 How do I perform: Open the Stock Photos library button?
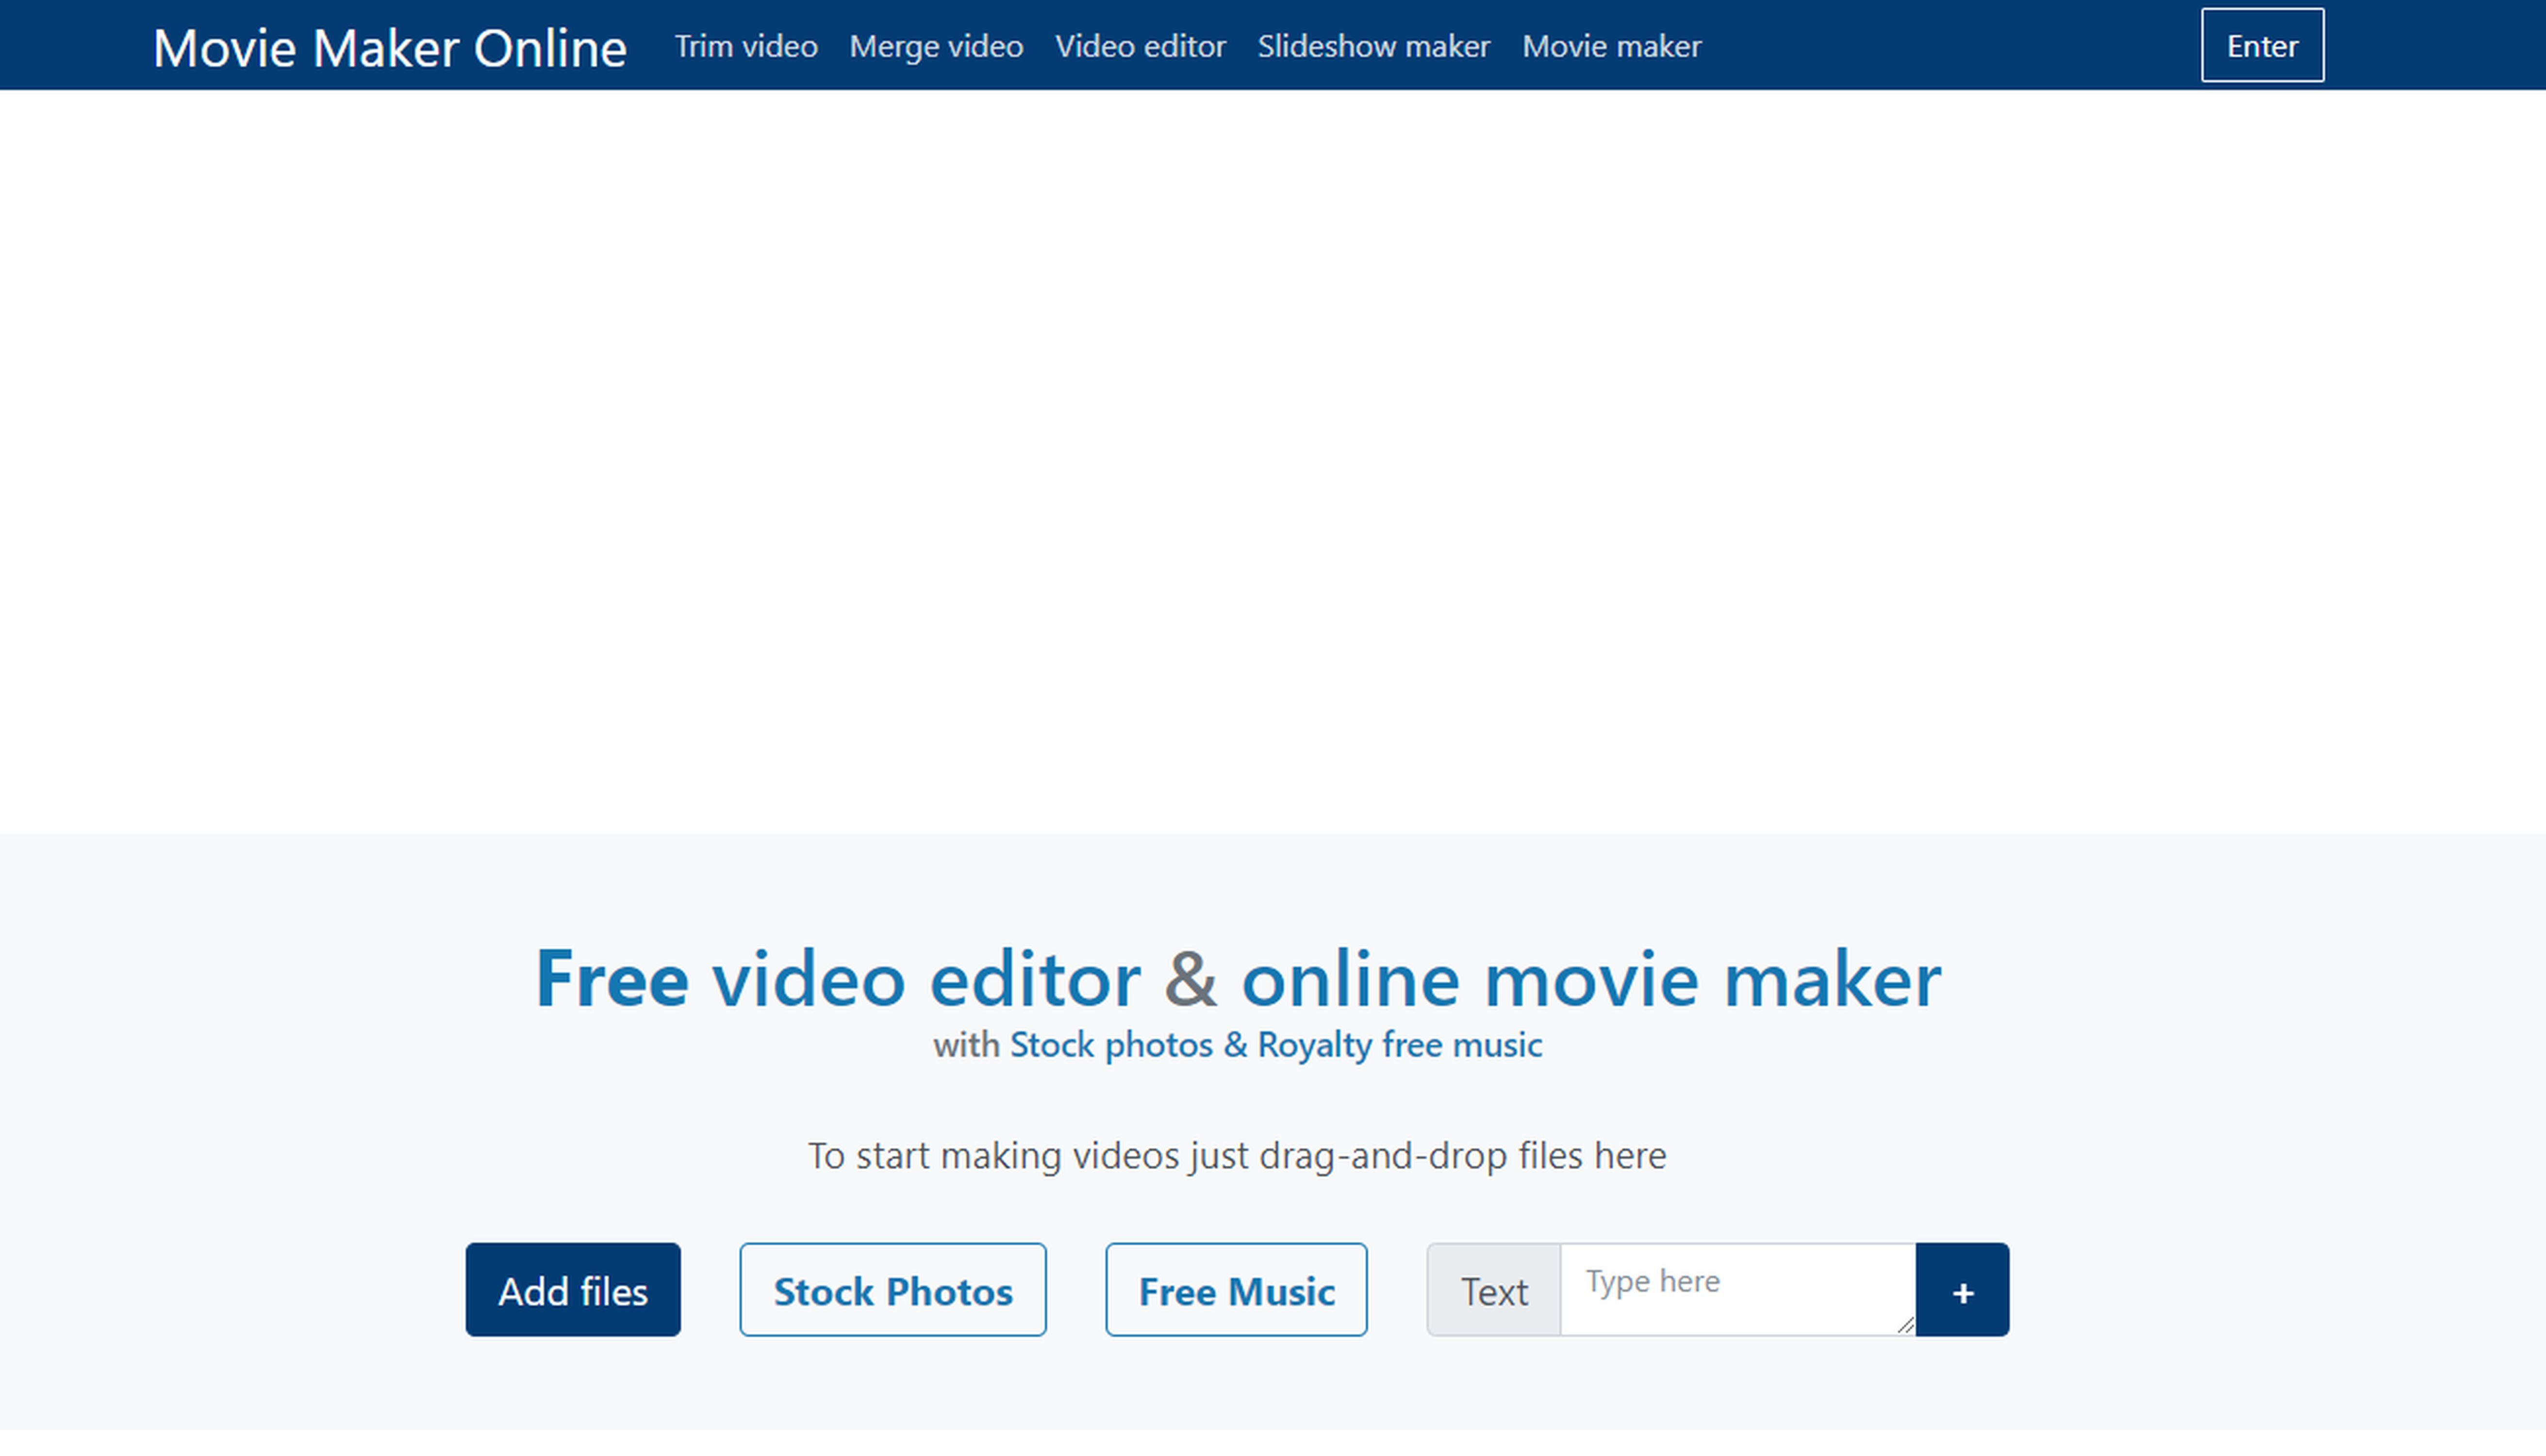(892, 1290)
